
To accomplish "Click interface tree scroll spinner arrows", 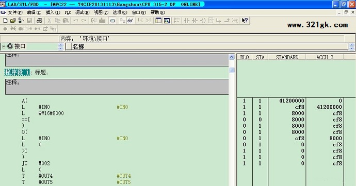I will coord(60,47).
